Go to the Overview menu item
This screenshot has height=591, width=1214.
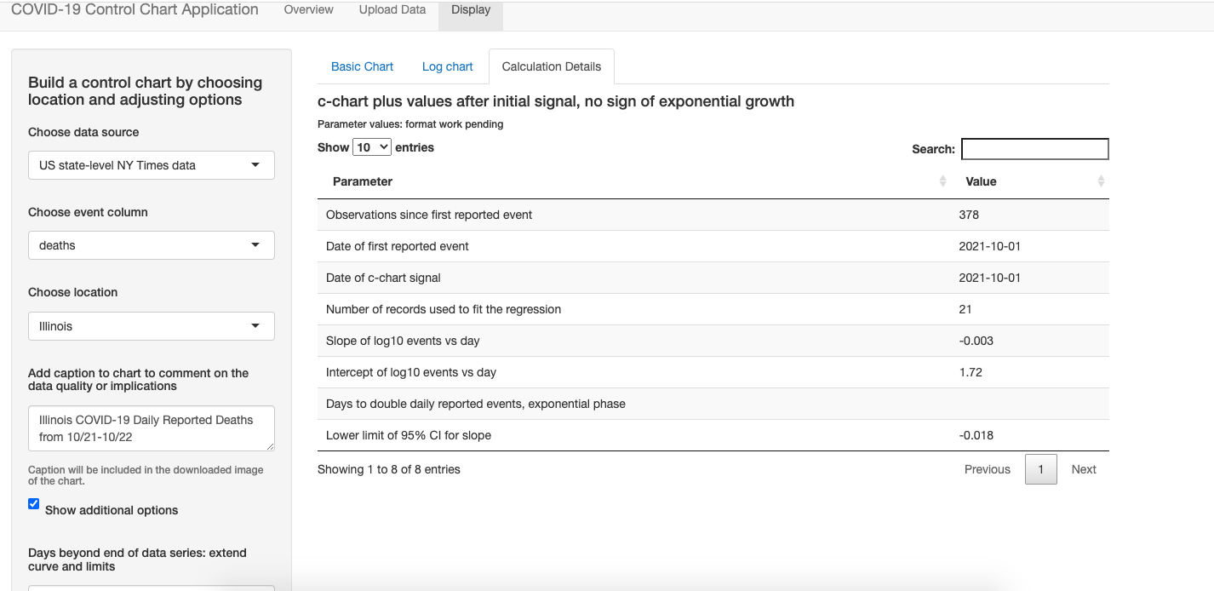(308, 10)
